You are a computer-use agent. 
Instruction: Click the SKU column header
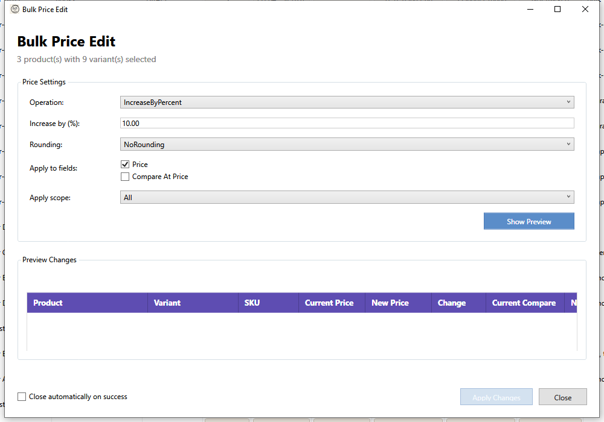[268, 303]
